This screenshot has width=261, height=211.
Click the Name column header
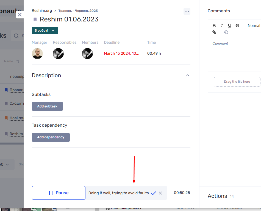[9, 61]
